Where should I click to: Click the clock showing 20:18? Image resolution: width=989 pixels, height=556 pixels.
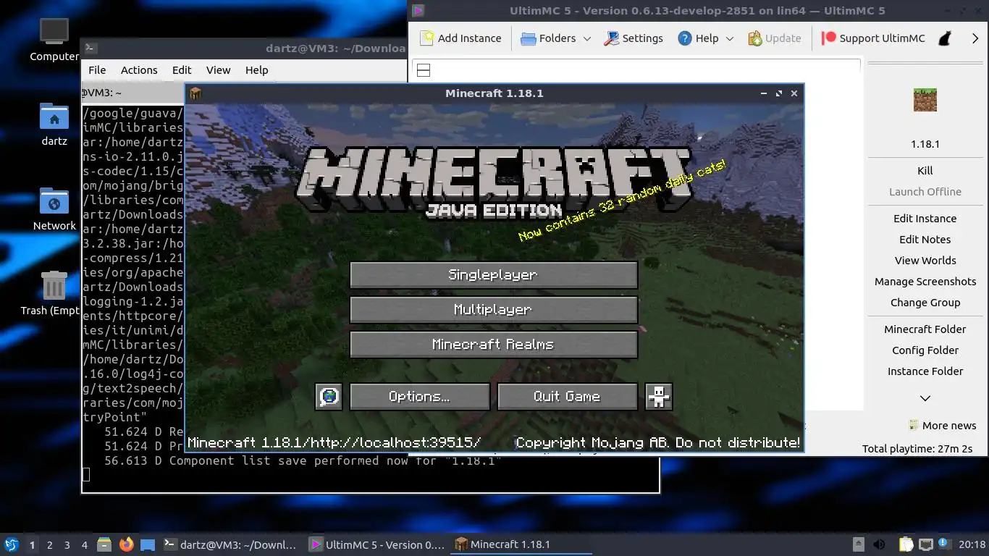click(972, 544)
